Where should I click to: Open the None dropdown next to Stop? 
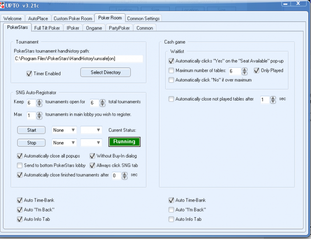click(64, 143)
